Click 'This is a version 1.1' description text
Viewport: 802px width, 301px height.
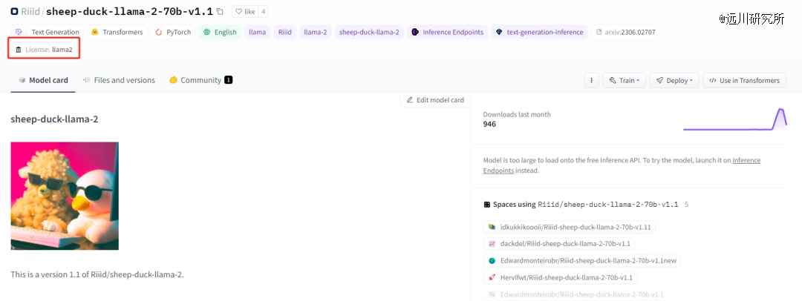tap(97, 274)
